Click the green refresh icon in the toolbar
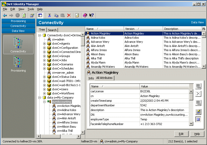 coord(24,15)
